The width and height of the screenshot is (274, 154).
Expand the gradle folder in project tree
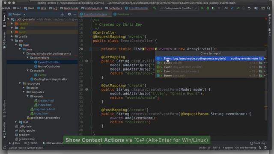click(x=12, y=36)
